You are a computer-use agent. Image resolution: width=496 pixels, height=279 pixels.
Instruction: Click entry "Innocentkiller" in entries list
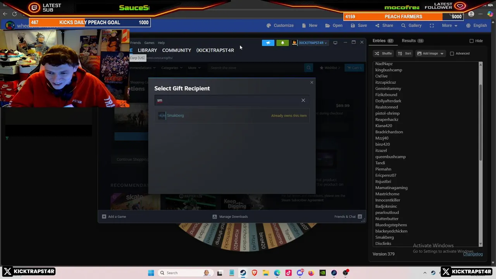[x=387, y=200]
